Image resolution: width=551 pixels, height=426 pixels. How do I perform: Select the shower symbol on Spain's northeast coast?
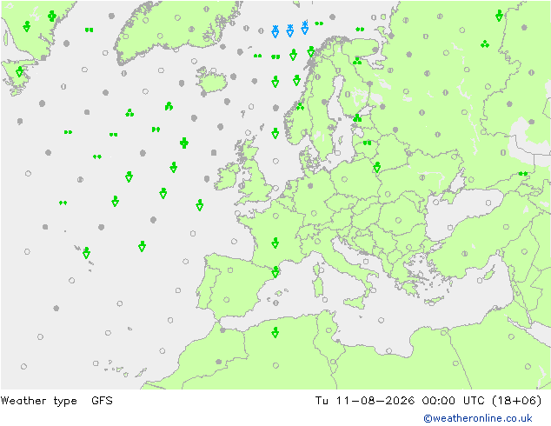click(x=275, y=272)
